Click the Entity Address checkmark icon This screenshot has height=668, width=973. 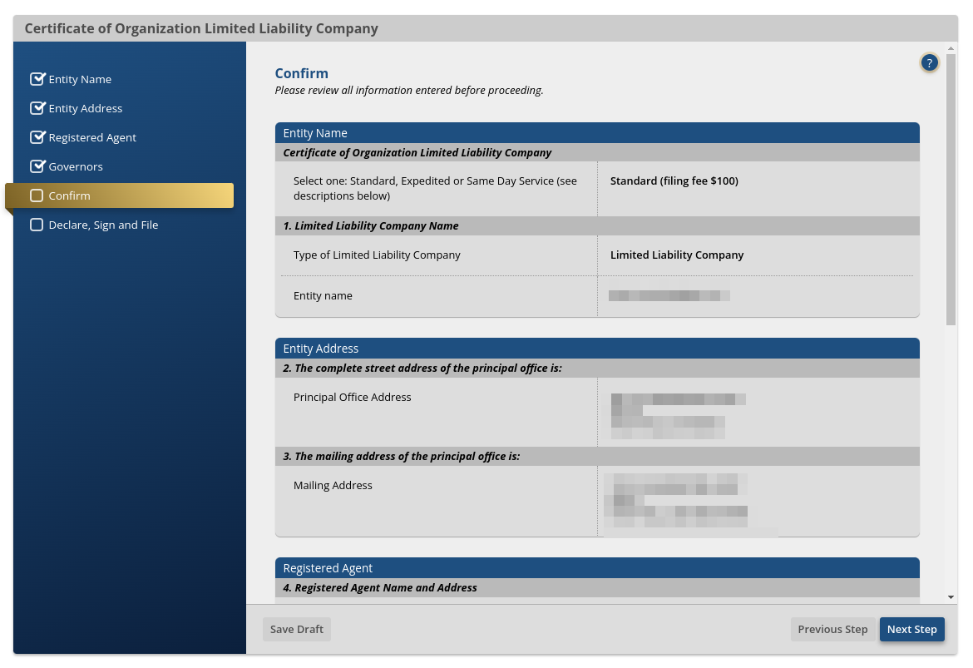(37, 108)
